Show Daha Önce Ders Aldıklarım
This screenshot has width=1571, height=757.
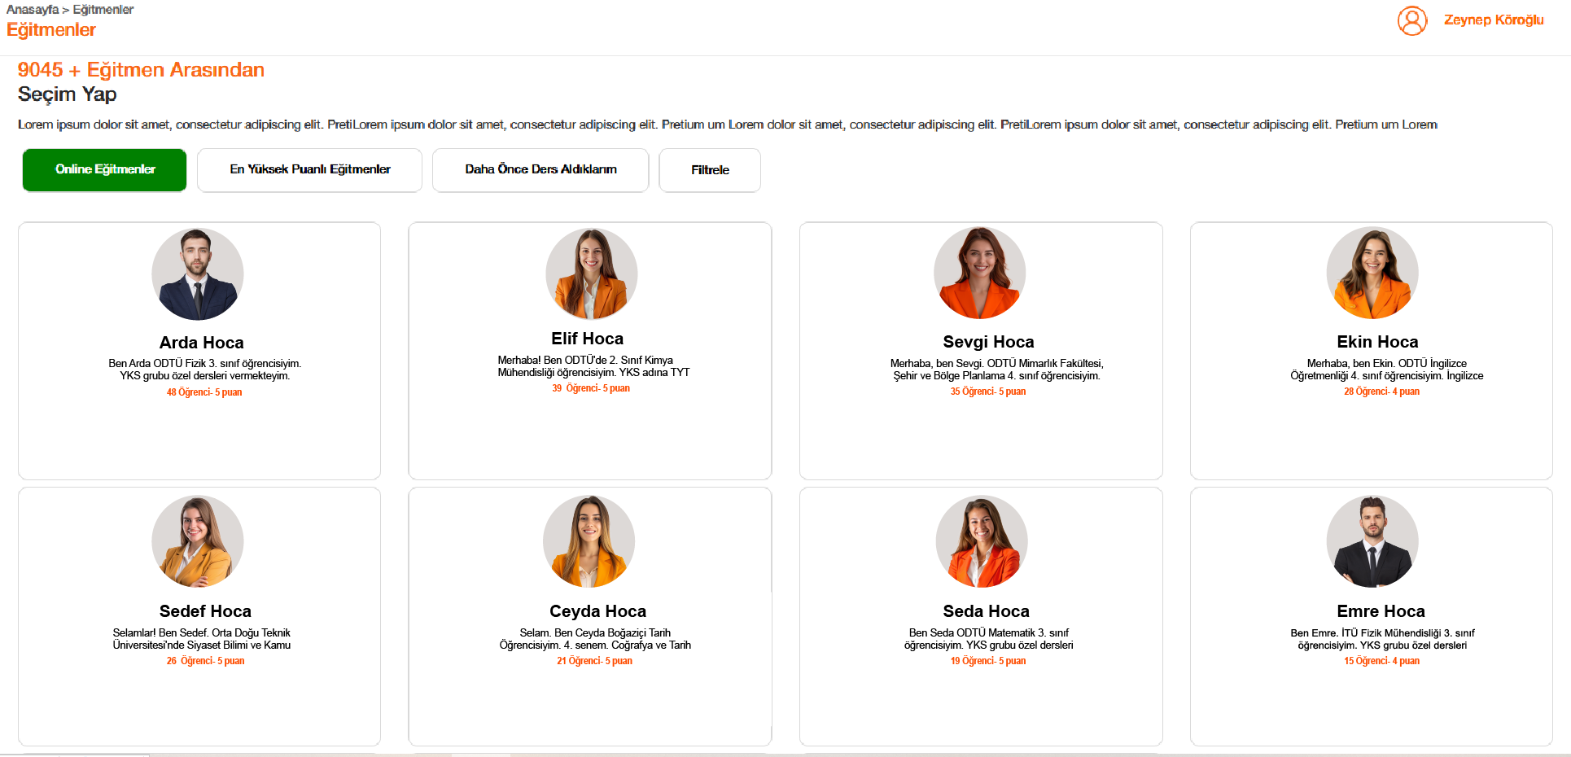pos(540,170)
